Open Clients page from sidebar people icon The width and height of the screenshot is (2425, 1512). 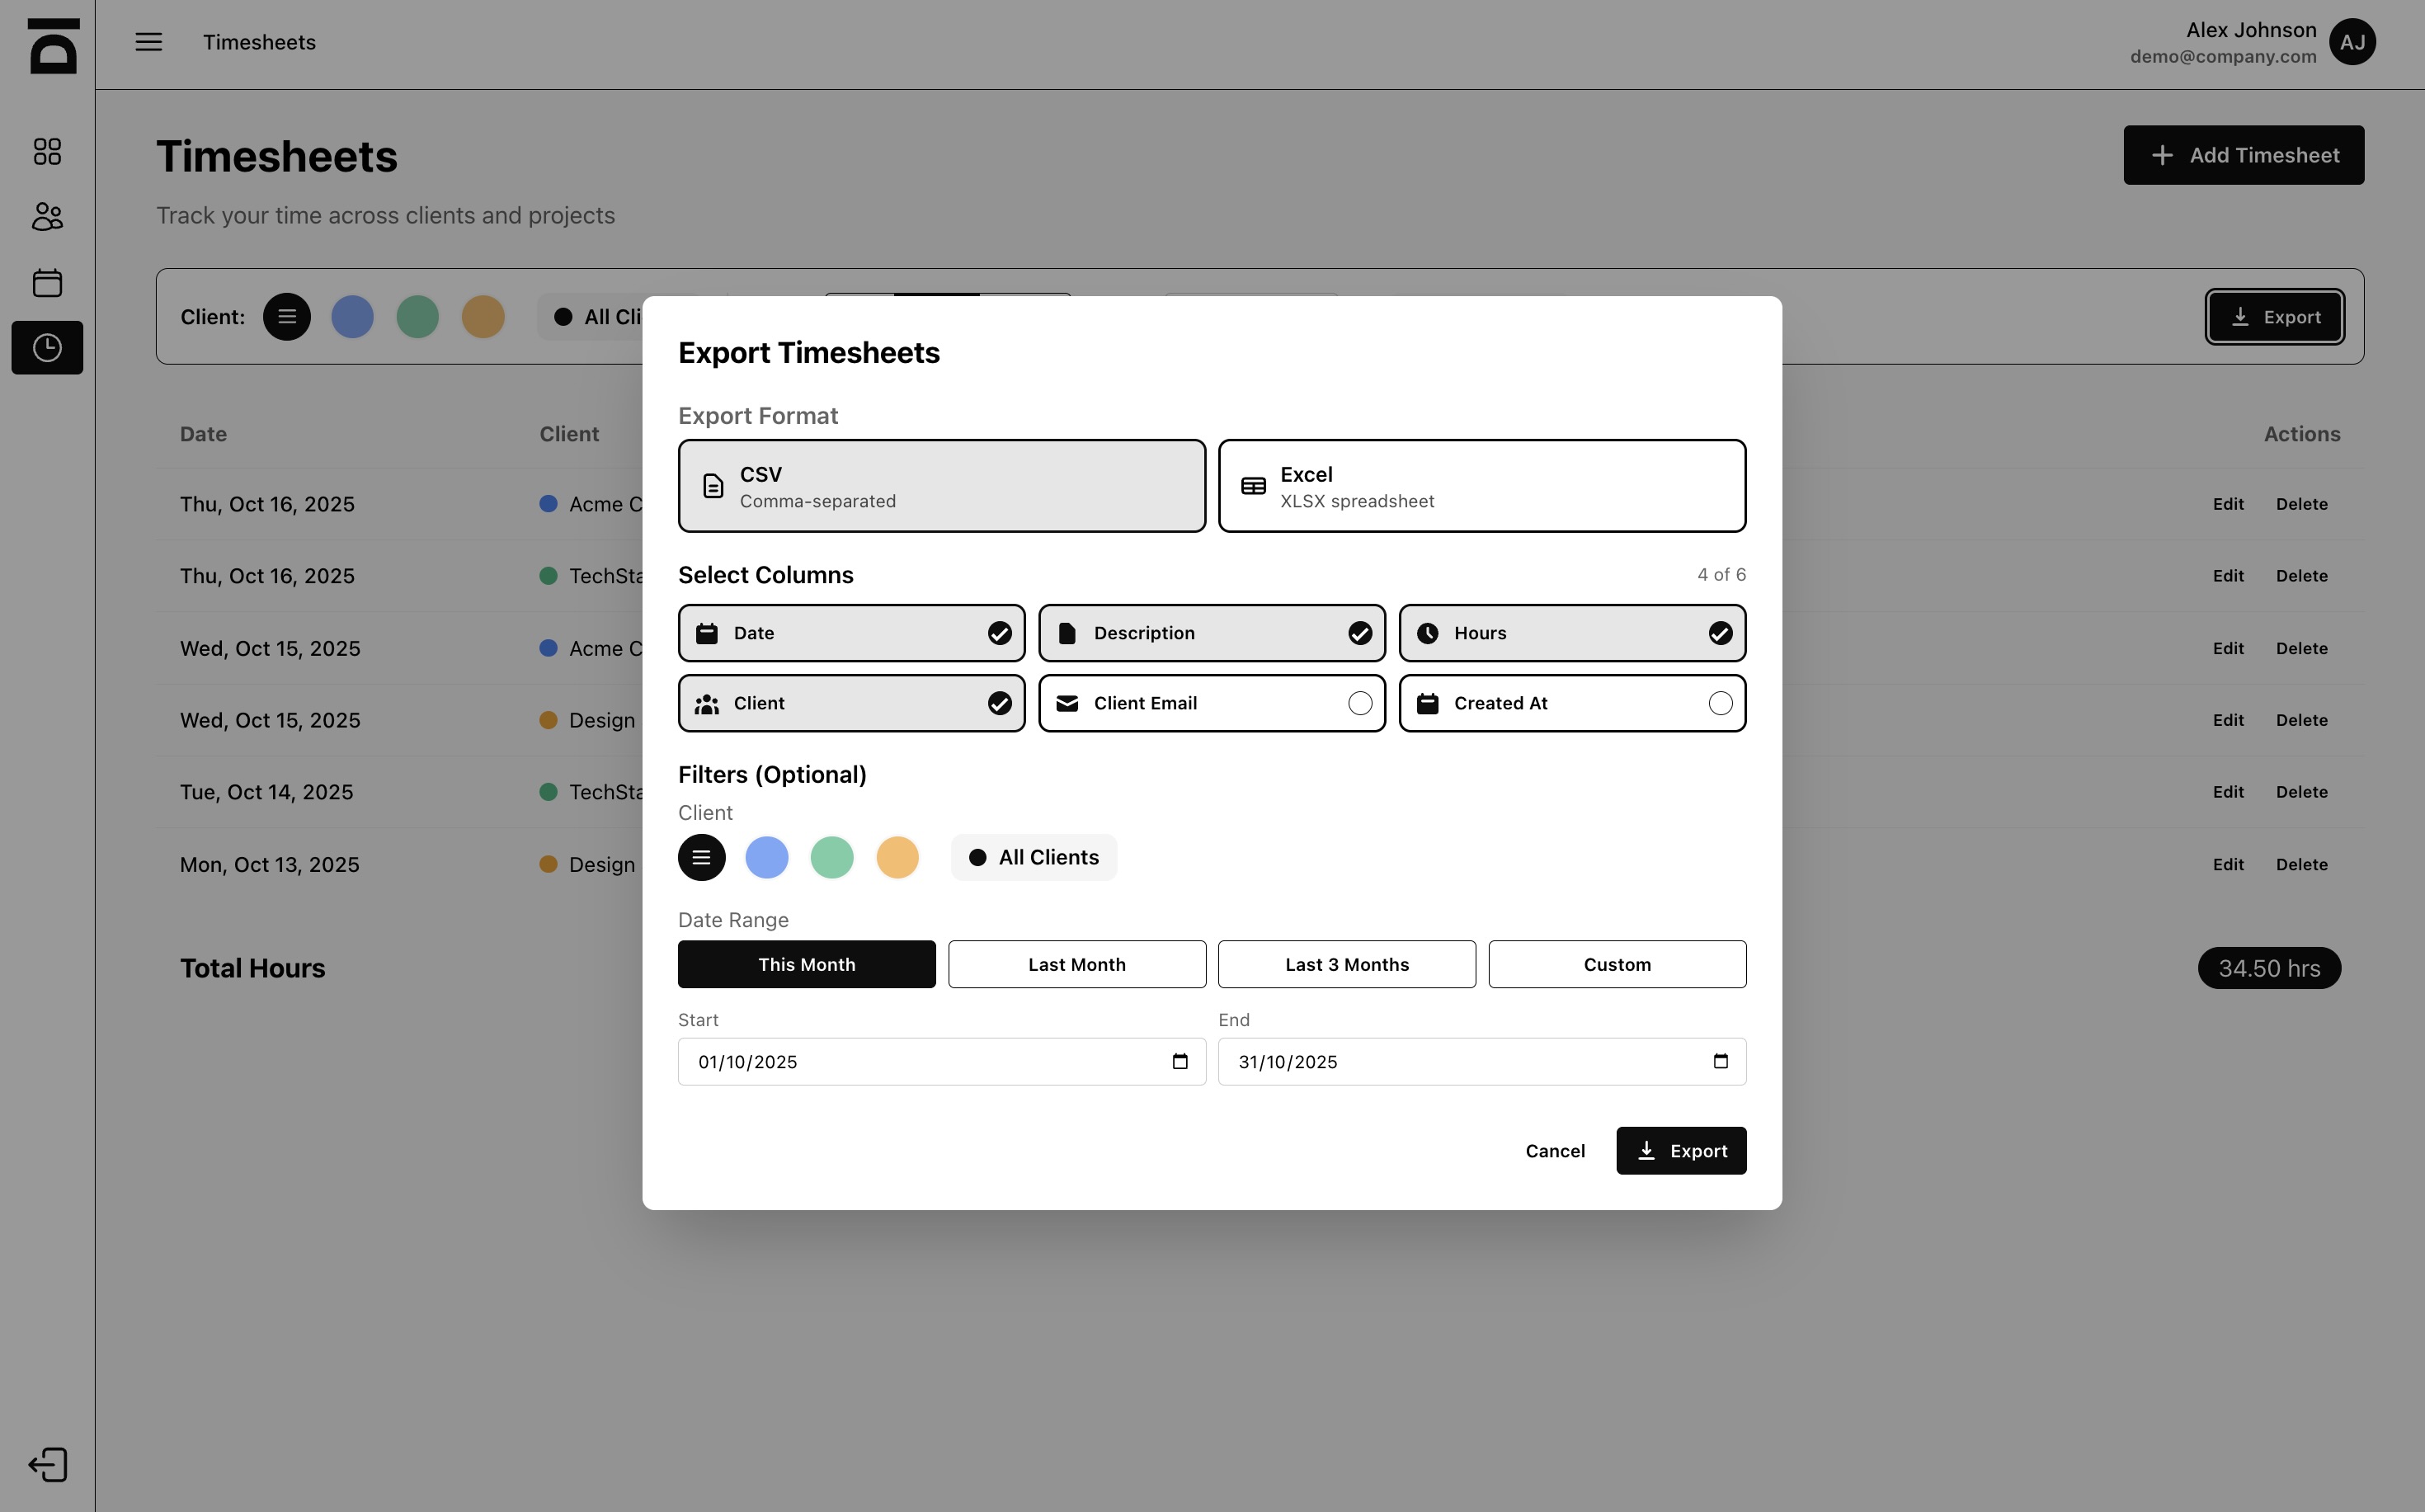click(x=47, y=217)
